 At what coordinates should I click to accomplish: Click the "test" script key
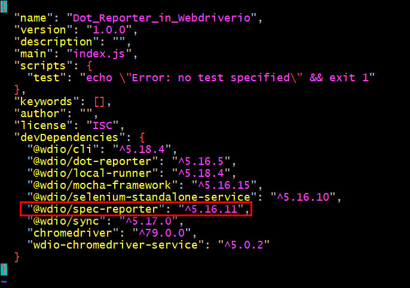pos(47,78)
